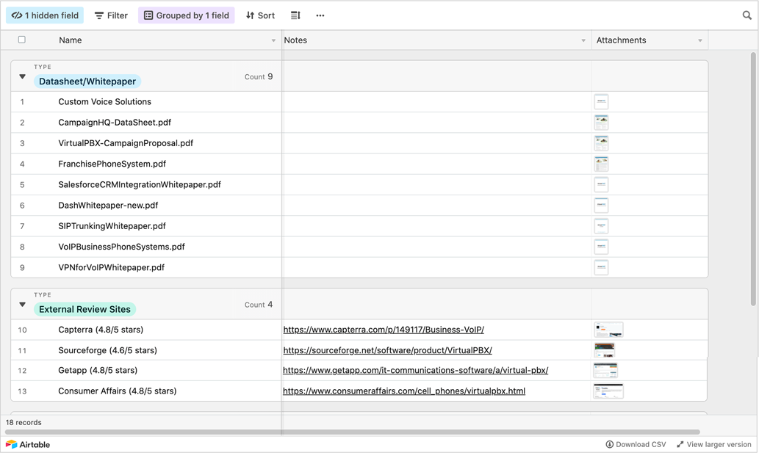759x453 pixels.
Task: Open the Capterra review link
Action: (383, 330)
